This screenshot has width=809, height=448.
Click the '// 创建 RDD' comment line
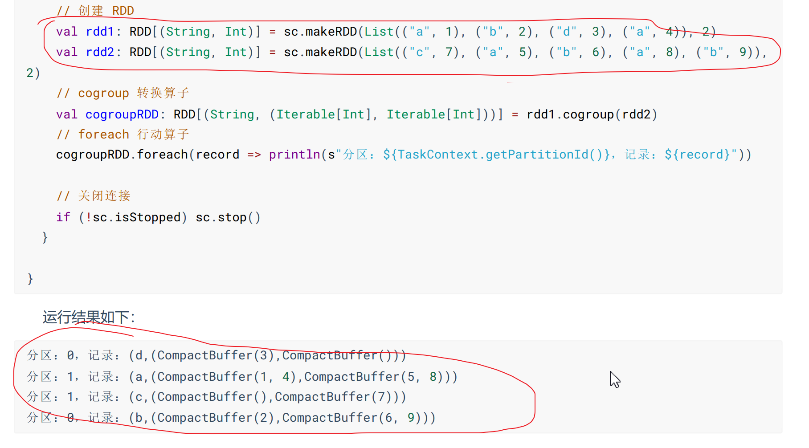click(95, 10)
